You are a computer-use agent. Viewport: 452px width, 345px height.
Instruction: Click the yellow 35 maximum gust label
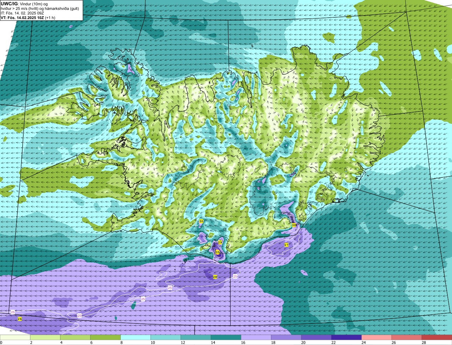(x=218, y=253)
